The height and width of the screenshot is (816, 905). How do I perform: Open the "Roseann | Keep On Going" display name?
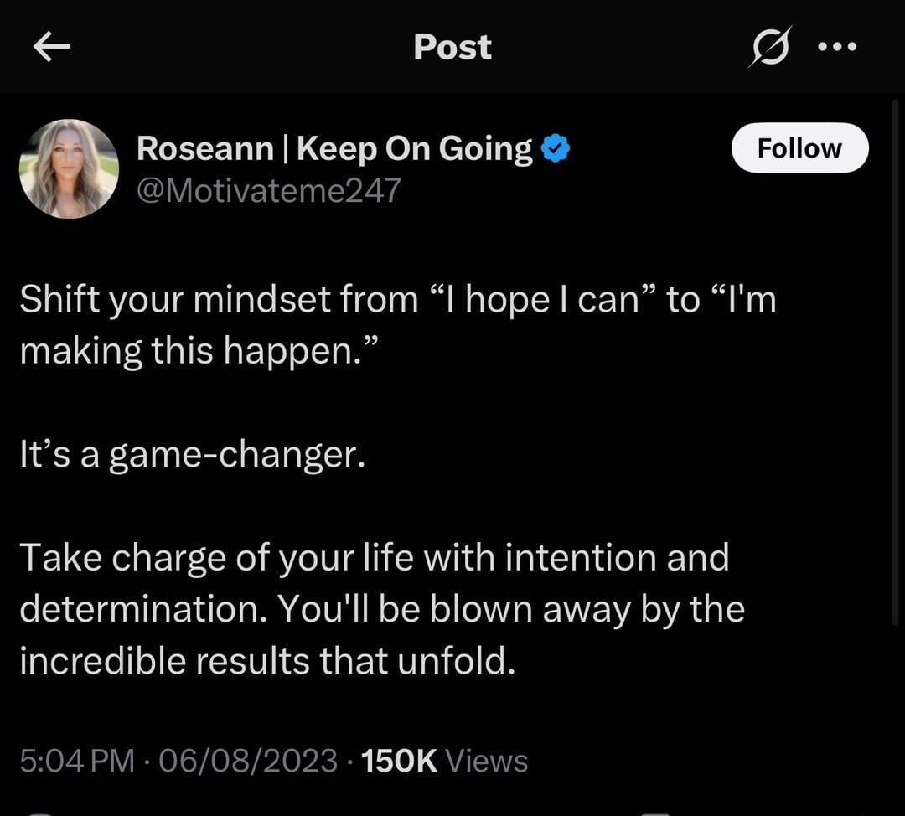[334, 149]
